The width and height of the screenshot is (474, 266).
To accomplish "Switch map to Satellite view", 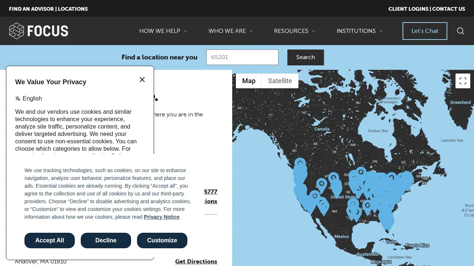I will (280, 81).
